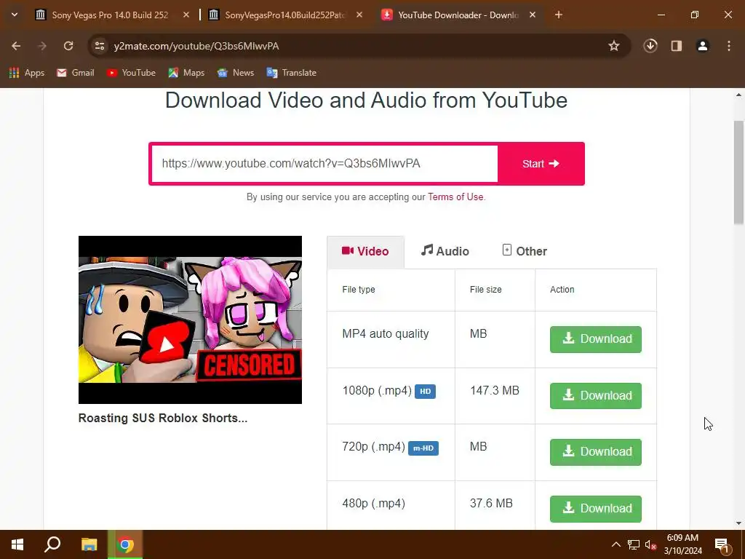Click the Roblox video thumbnail
Screen dimensions: 745x559
click(190, 320)
